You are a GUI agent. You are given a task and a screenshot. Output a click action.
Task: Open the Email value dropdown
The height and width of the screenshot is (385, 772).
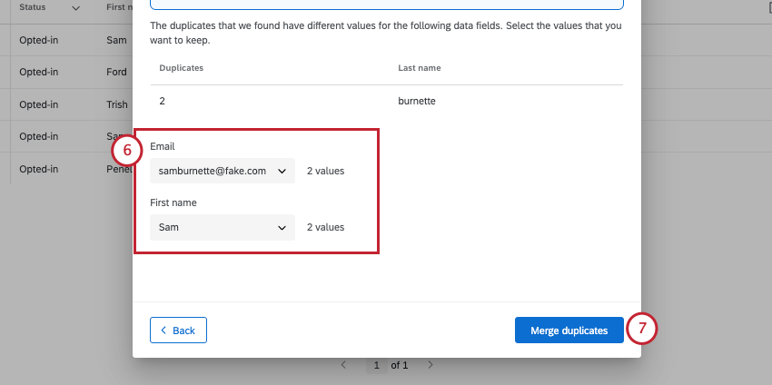[222, 171]
